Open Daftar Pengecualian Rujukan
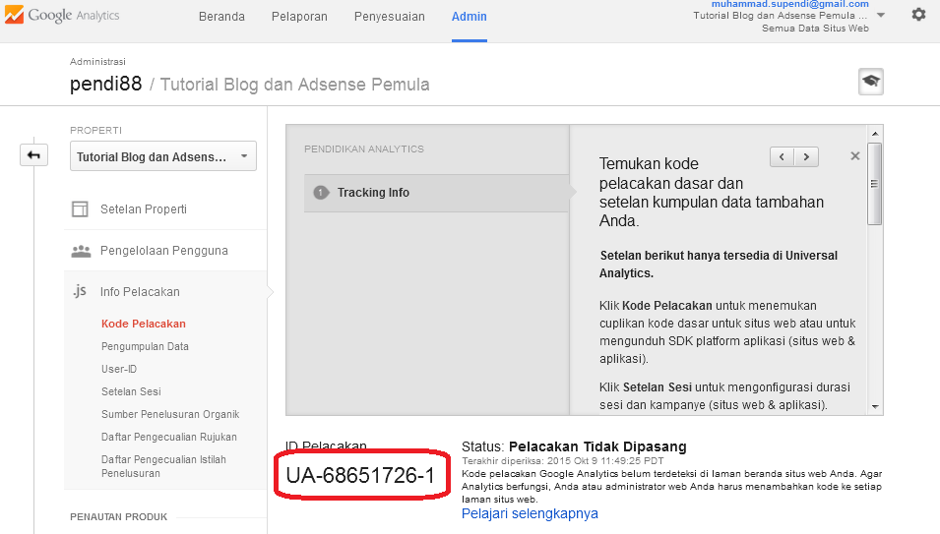This screenshot has height=534, width=940. [169, 437]
